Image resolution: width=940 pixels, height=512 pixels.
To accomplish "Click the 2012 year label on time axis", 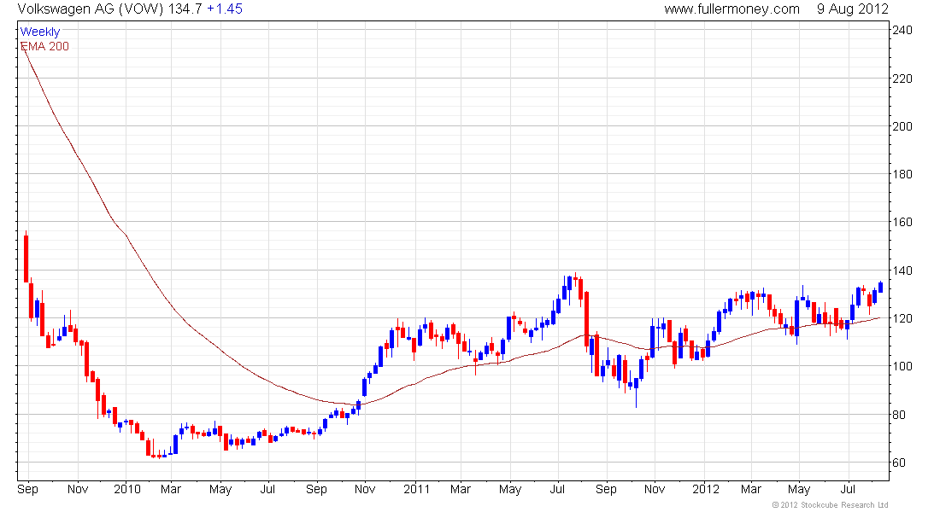I will [x=706, y=489].
